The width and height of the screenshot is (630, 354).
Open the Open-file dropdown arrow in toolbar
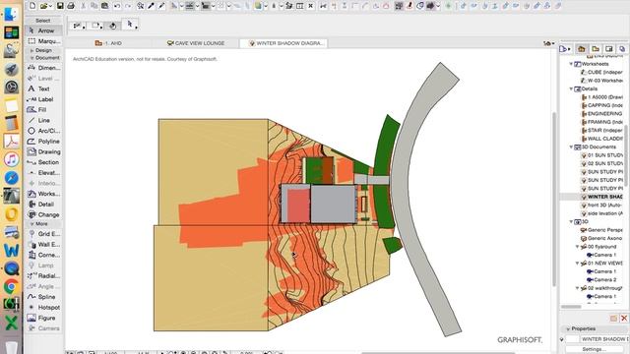tap(50, 6)
